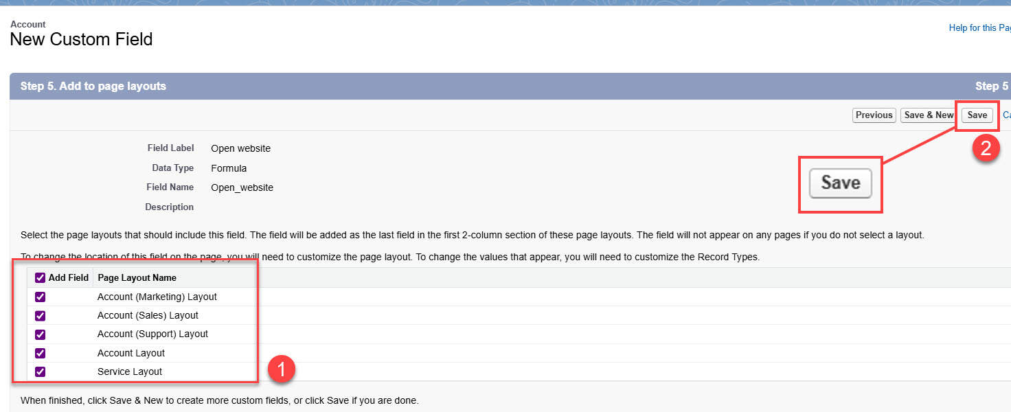1011x412 pixels.
Task: Click the red circle marker number 2
Action: pos(986,149)
